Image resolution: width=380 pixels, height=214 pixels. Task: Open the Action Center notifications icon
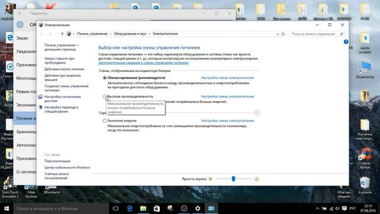pyautogui.click(x=344, y=209)
